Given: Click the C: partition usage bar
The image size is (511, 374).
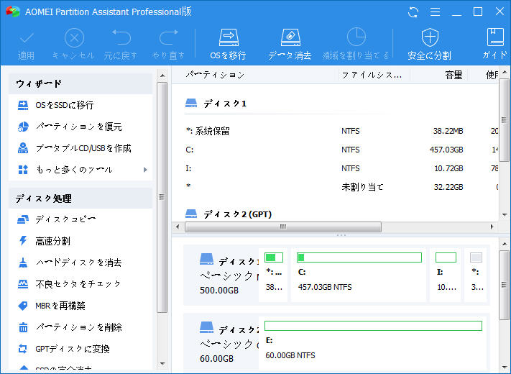Looking at the screenshot, I should click(359, 257).
